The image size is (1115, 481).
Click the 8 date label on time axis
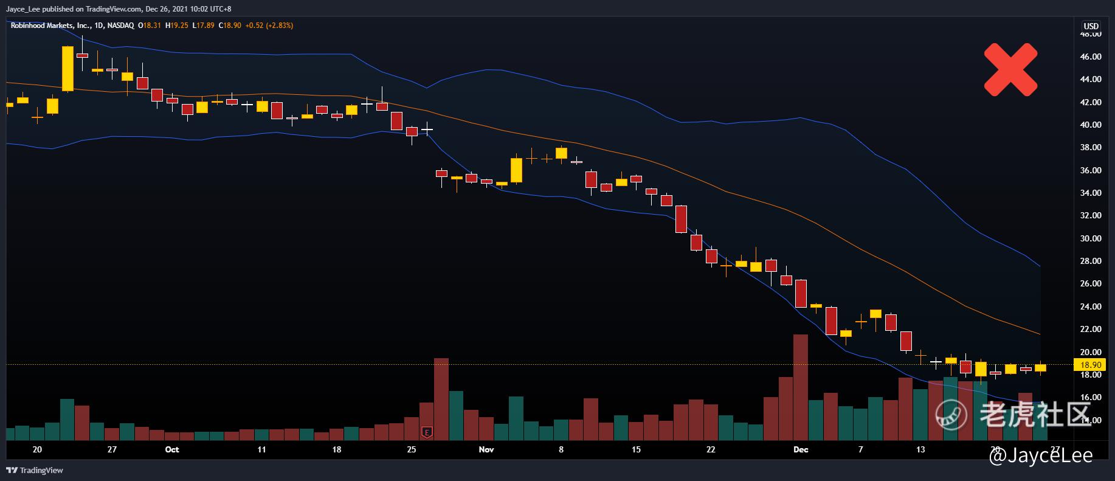pyautogui.click(x=561, y=449)
